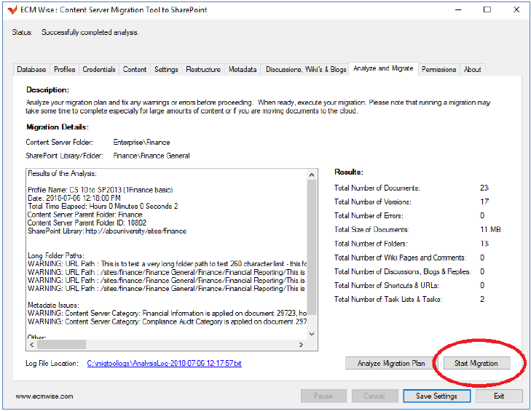The width and height of the screenshot is (531, 411).
Task: Click Save Settings button
Action: (x=437, y=396)
